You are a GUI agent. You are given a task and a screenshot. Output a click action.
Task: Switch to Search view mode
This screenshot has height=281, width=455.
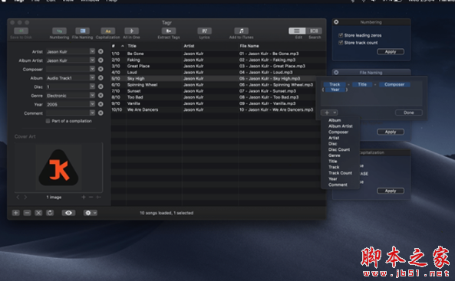(314, 31)
